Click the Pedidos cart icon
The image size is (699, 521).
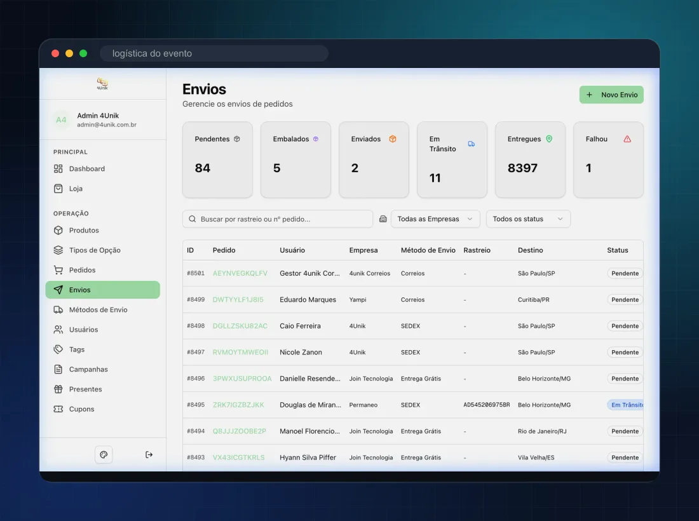(x=58, y=270)
